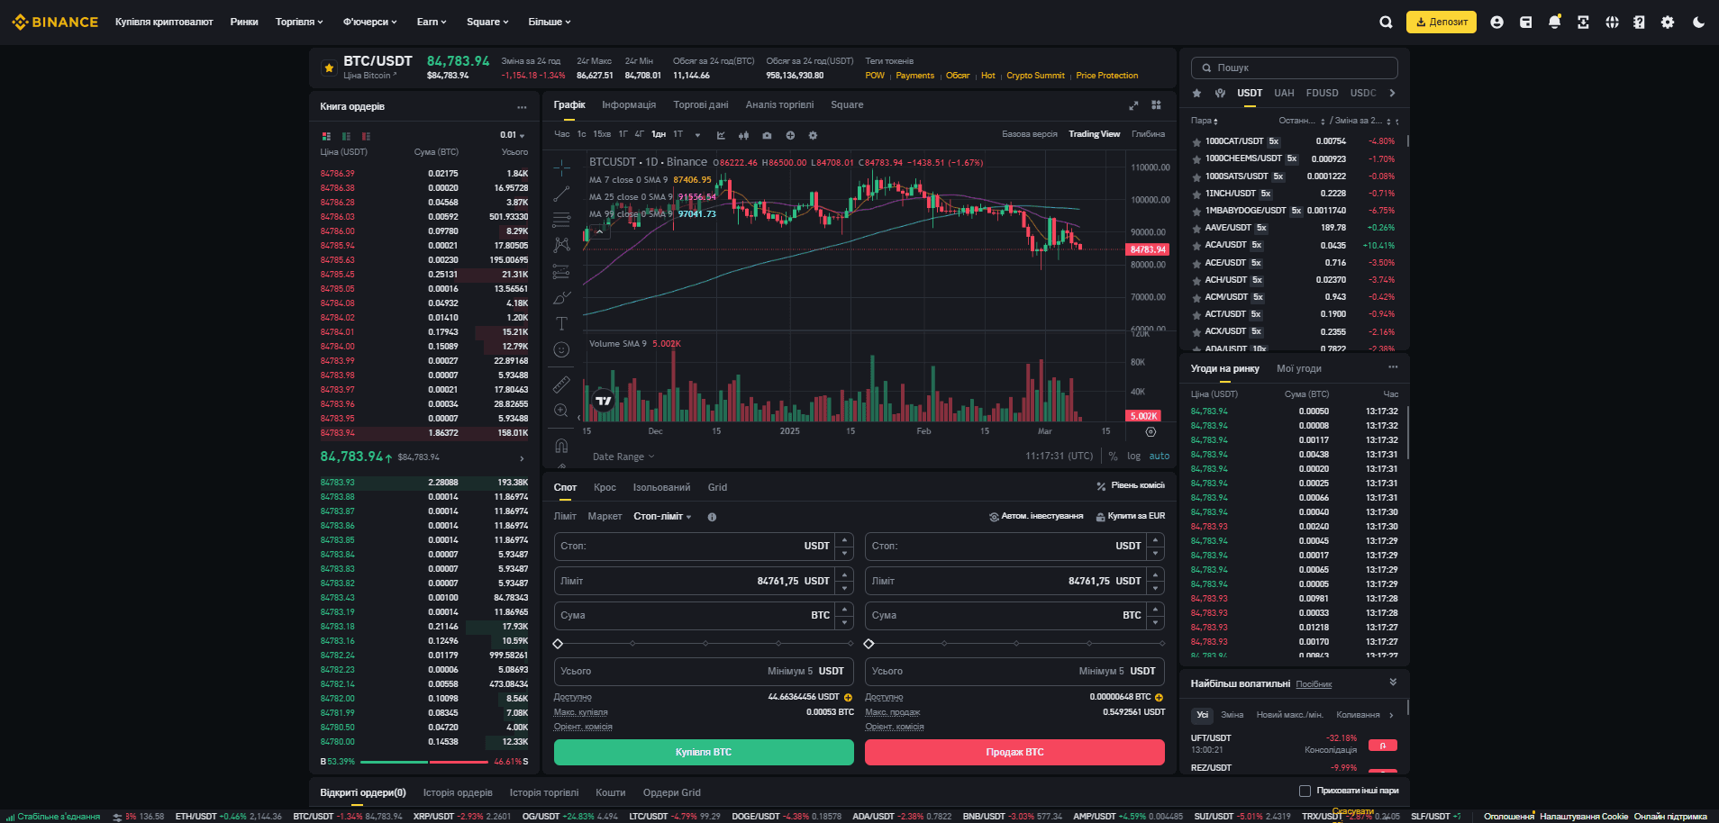The height and width of the screenshot is (823, 1719).
Task: Open the user profile icon
Action: (x=1496, y=23)
